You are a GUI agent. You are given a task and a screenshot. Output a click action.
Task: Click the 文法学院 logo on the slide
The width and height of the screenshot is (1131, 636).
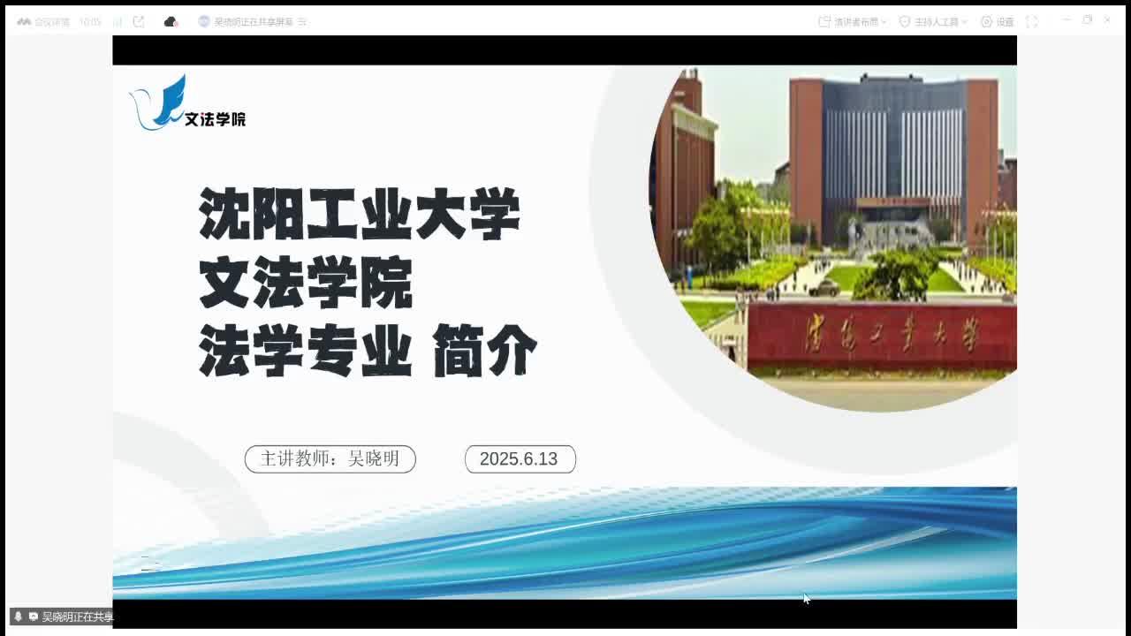click(x=188, y=103)
